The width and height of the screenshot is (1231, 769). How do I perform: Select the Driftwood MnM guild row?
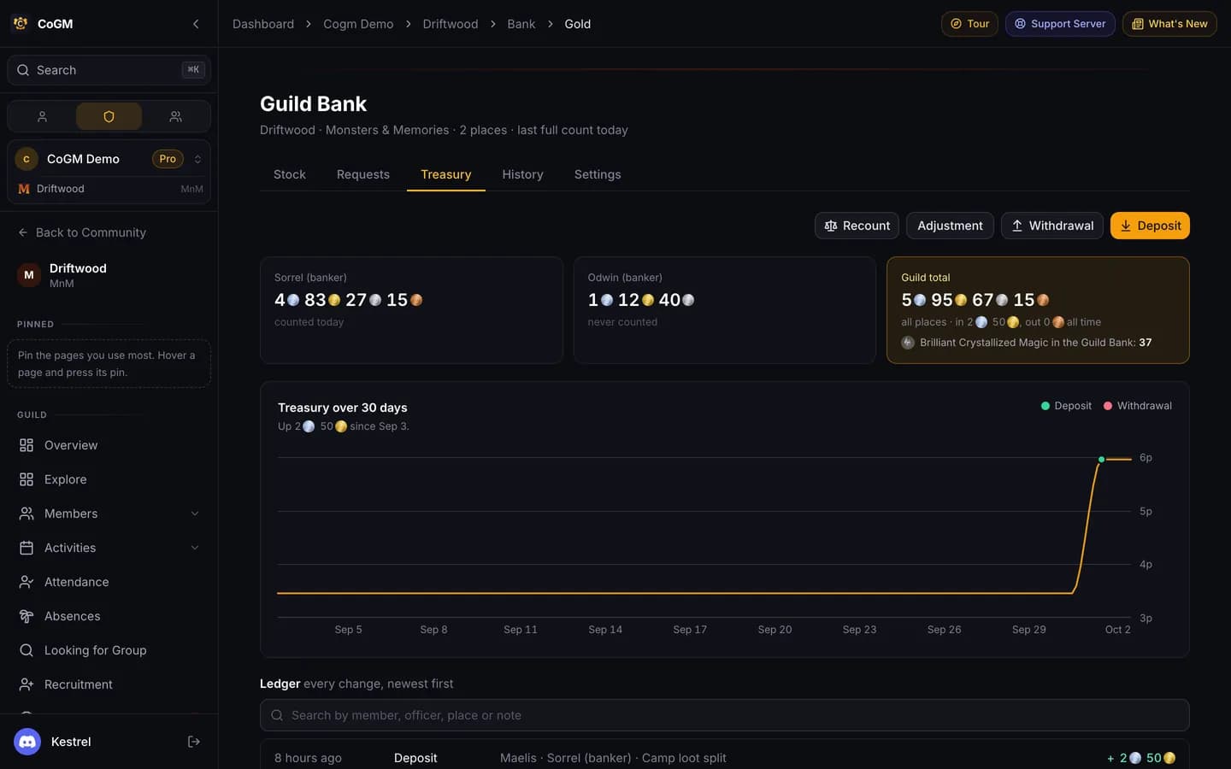pyautogui.click(x=109, y=189)
